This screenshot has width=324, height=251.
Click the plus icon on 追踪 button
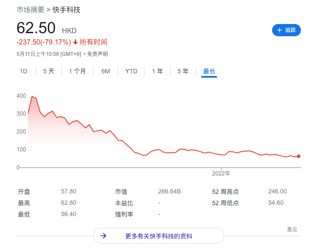point(280,30)
